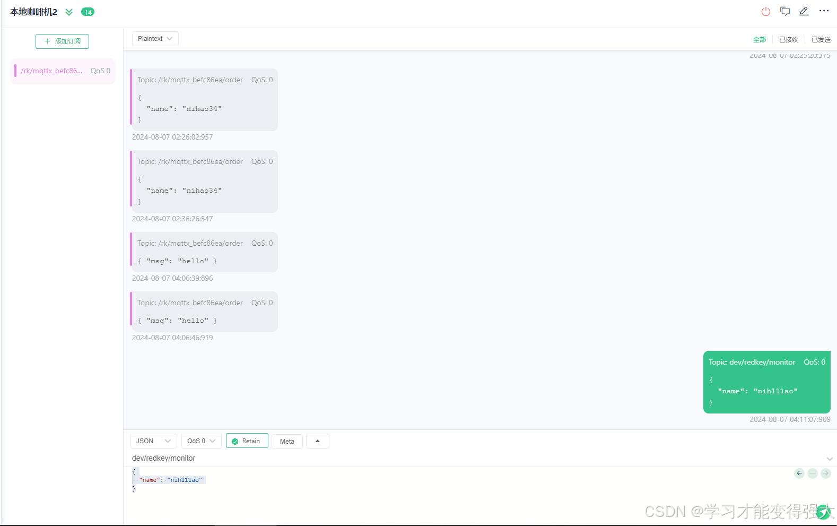
Task: Click the message count badge 14
Action: tap(88, 12)
